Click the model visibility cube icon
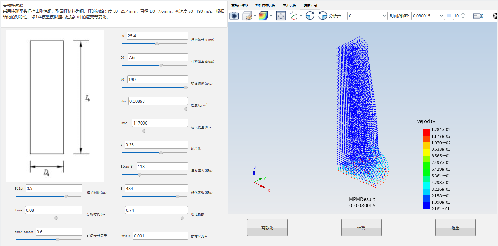This screenshot has width=498, height=246. coord(247,16)
